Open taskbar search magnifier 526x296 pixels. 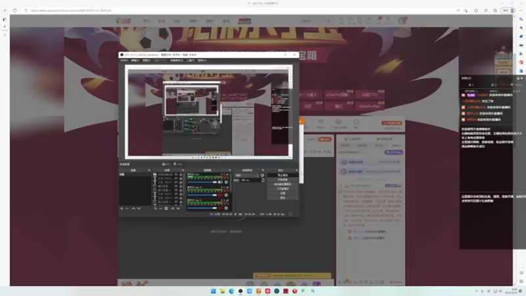click(313, 291)
